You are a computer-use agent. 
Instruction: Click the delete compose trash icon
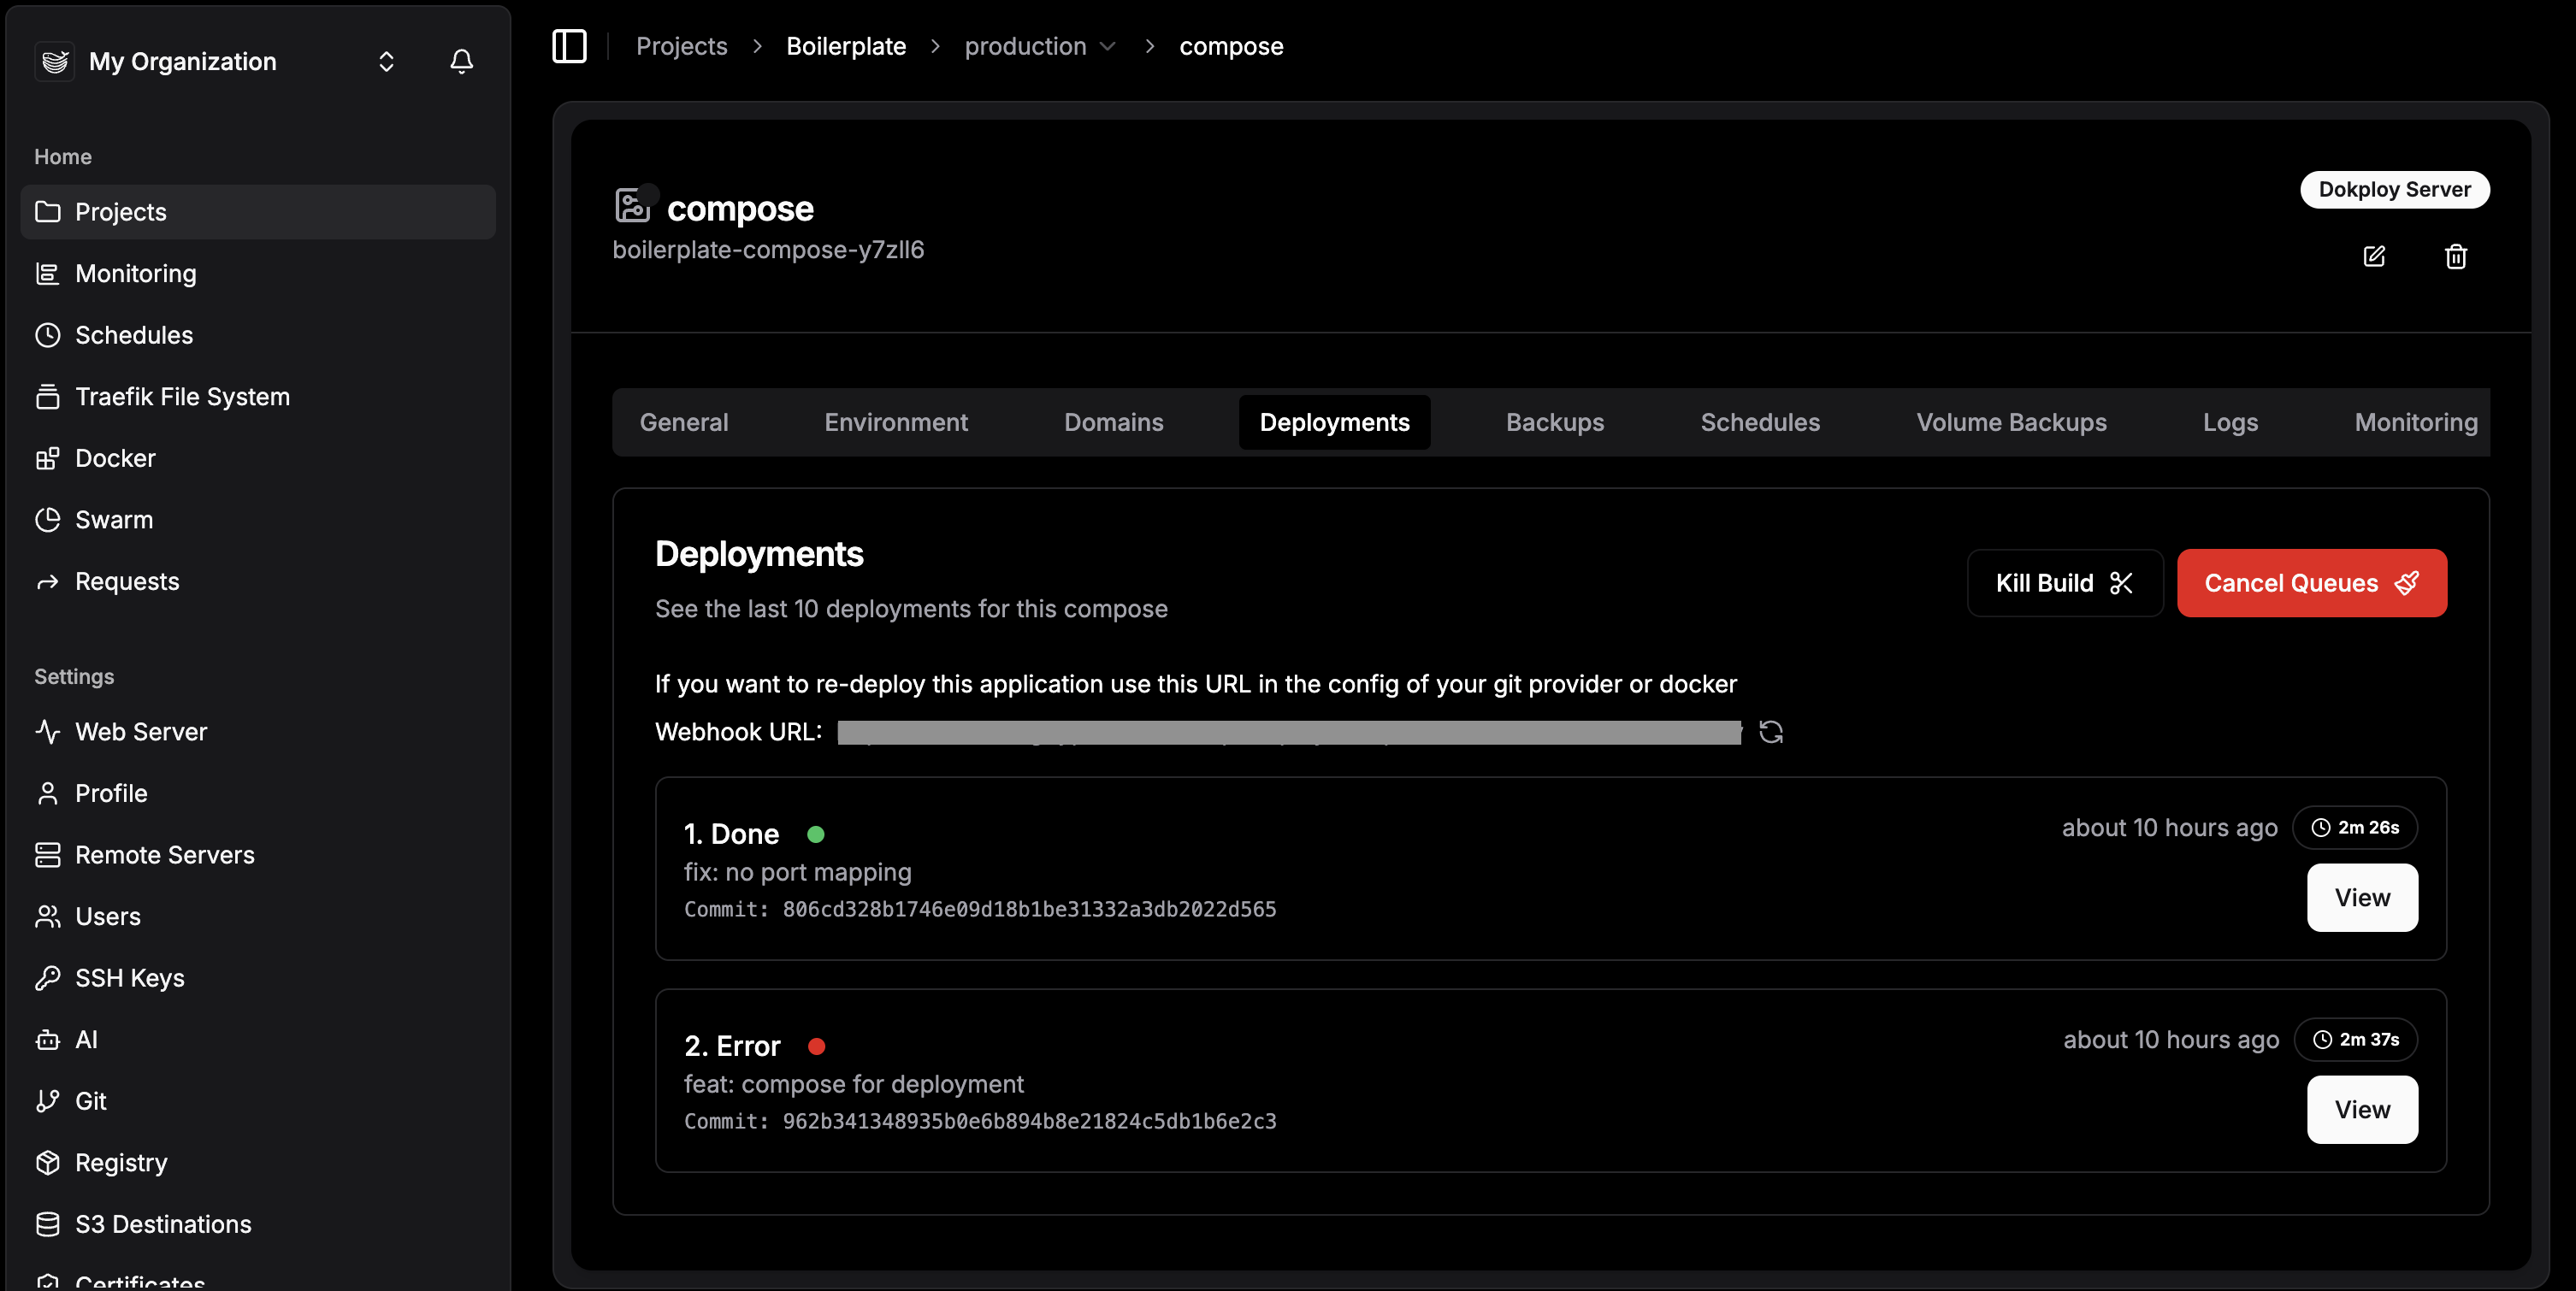point(2455,256)
